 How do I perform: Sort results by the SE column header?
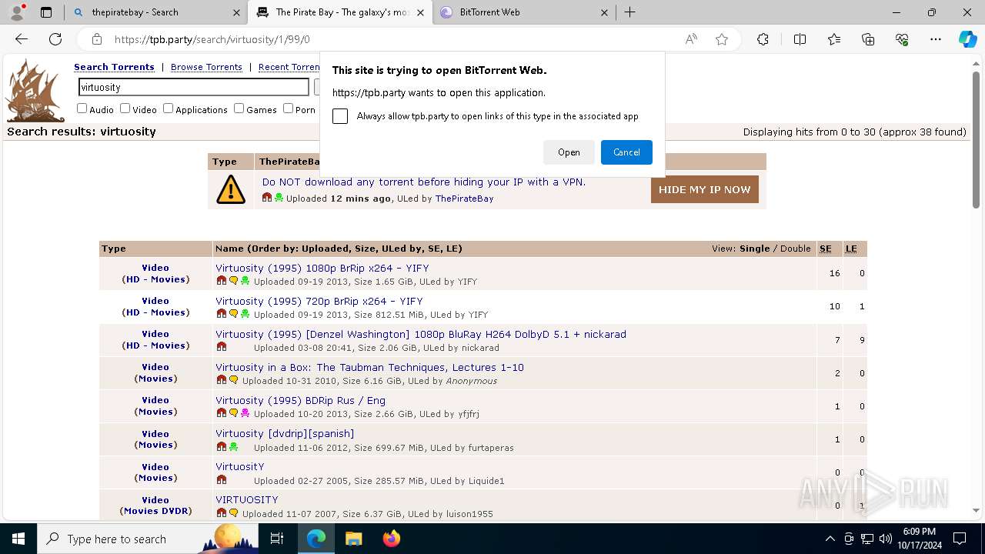tap(826, 249)
